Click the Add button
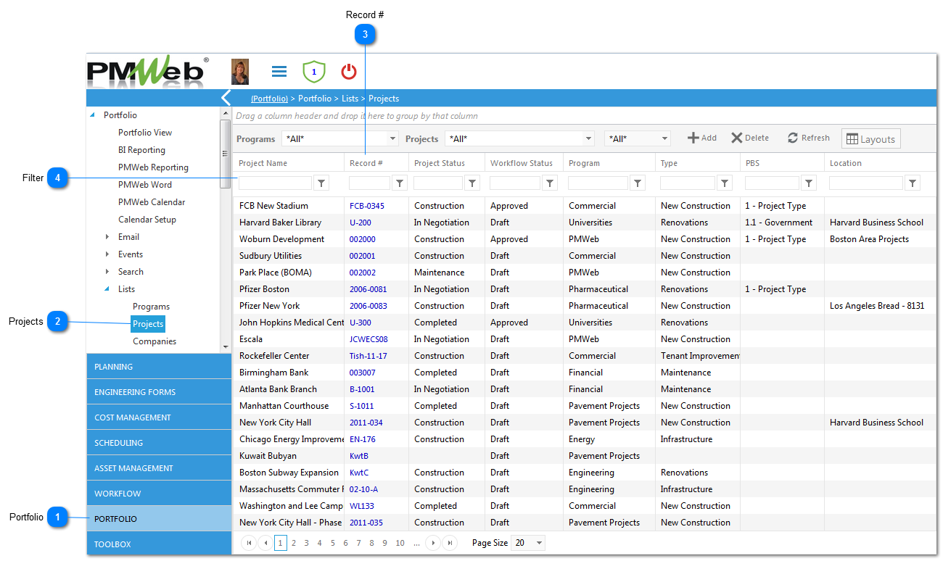 (702, 138)
